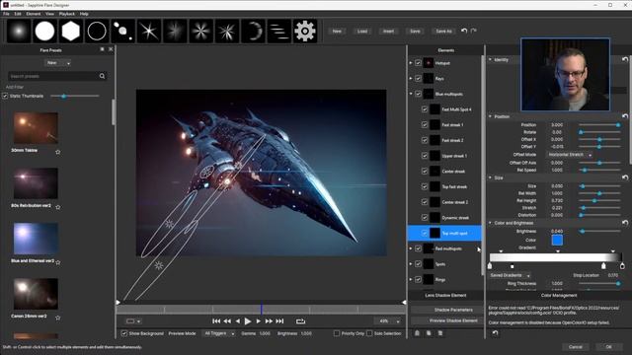Add a soft glow element
Image resolution: width=632 pixels, height=355 pixels.
coord(19,31)
